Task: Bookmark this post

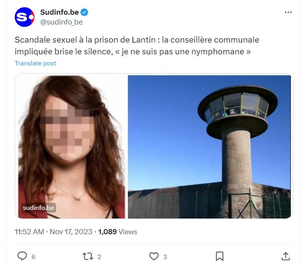Action: pos(219,257)
